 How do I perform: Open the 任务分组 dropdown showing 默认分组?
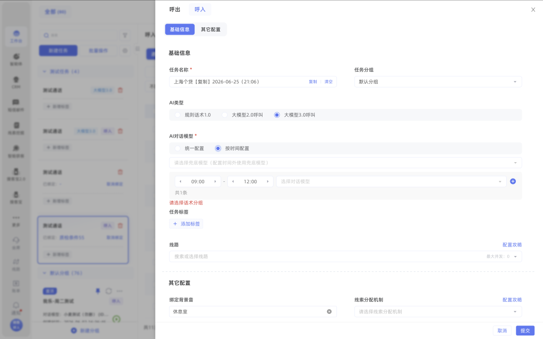[x=438, y=82]
